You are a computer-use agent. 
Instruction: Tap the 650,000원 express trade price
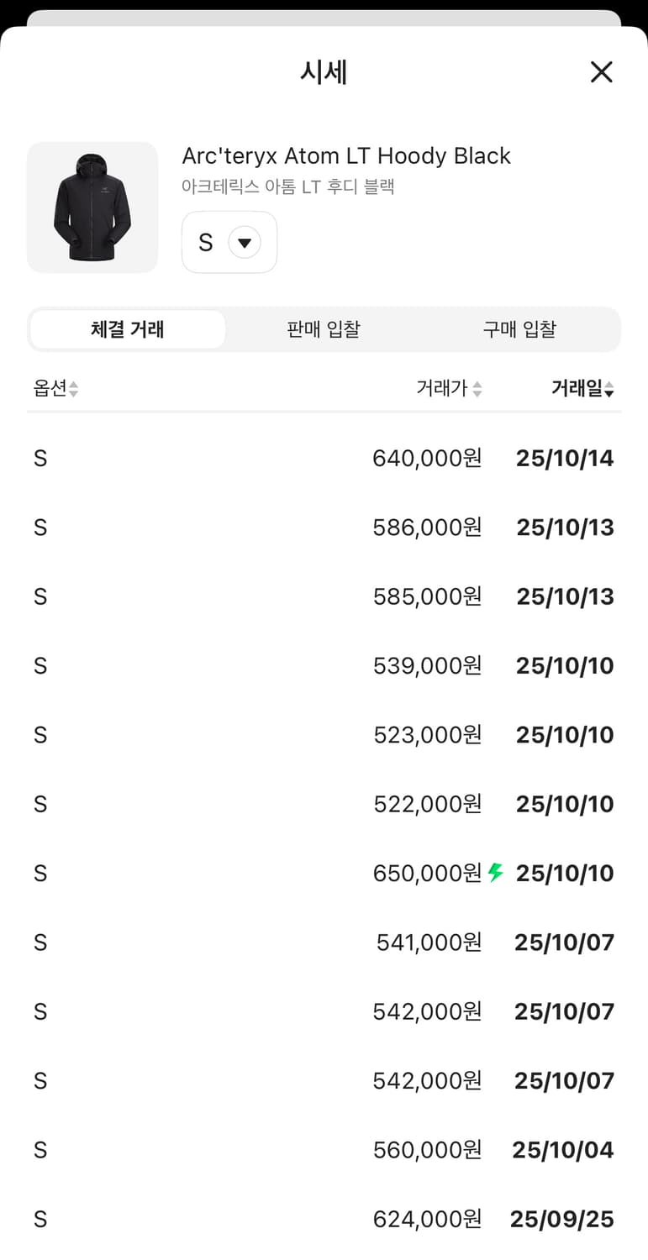[x=427, y=874]
